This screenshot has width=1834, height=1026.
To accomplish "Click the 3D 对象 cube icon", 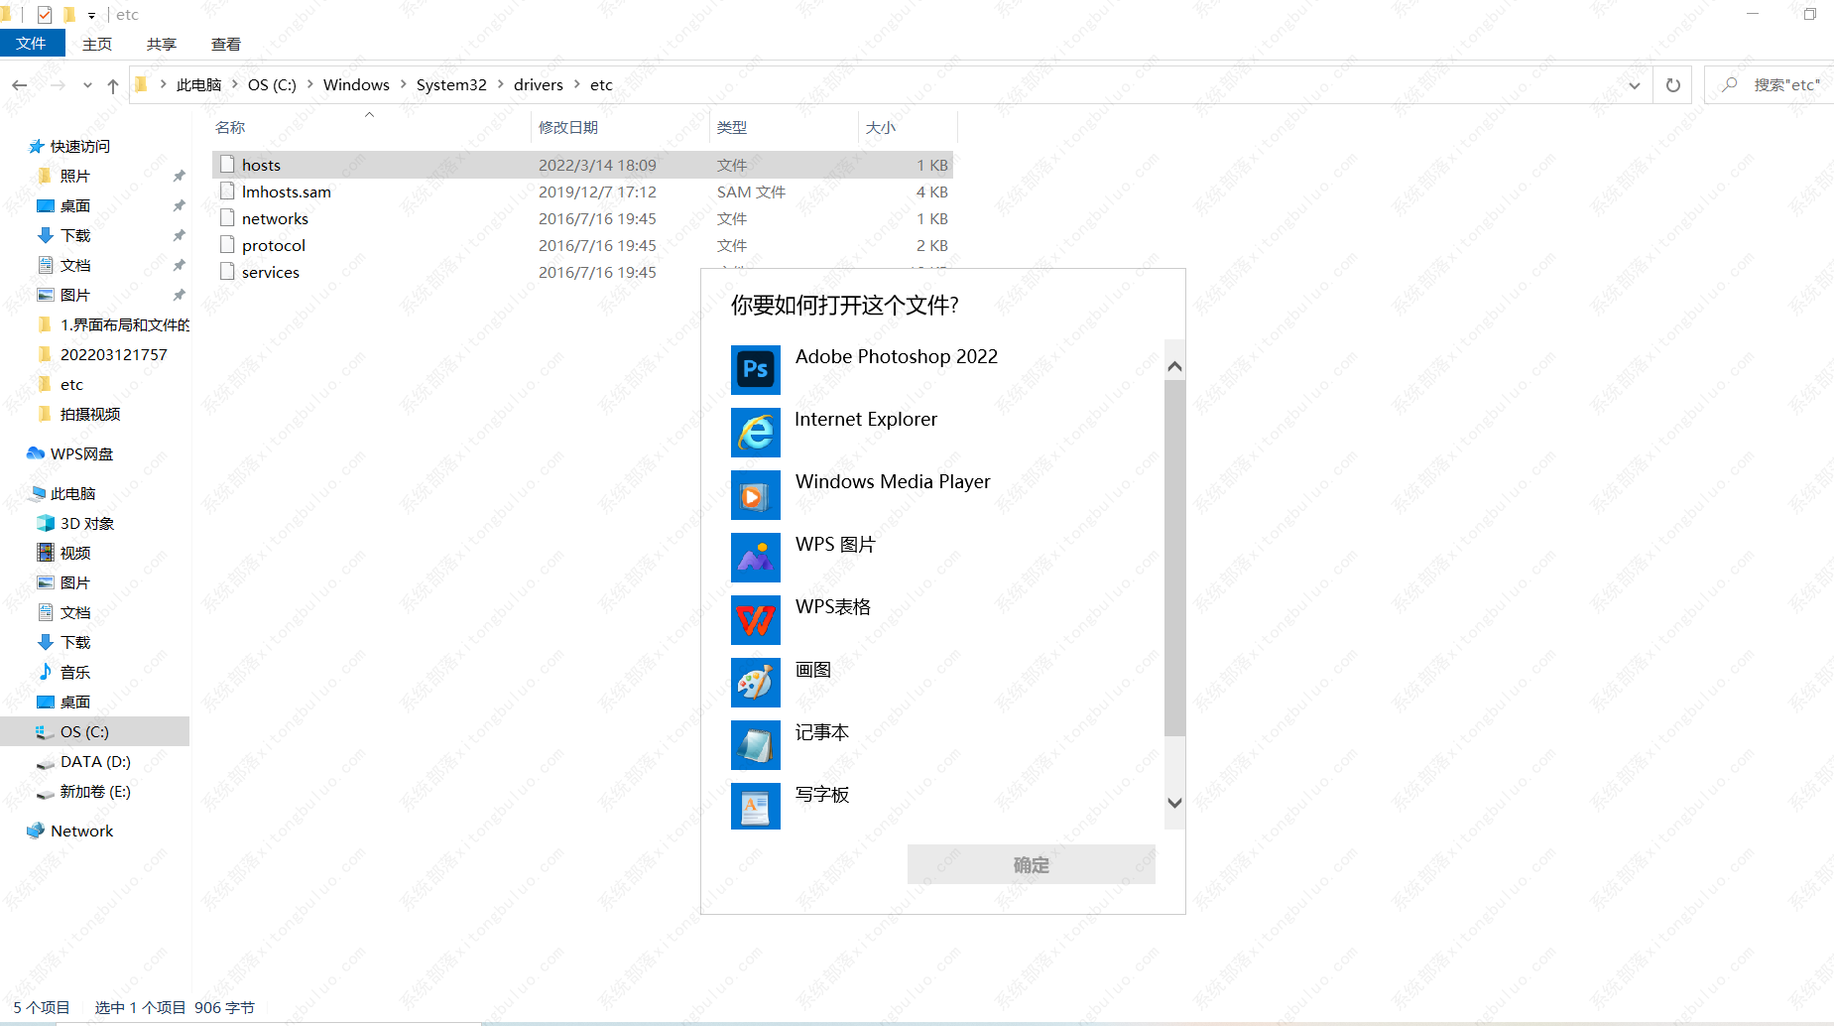I will 45,523.
